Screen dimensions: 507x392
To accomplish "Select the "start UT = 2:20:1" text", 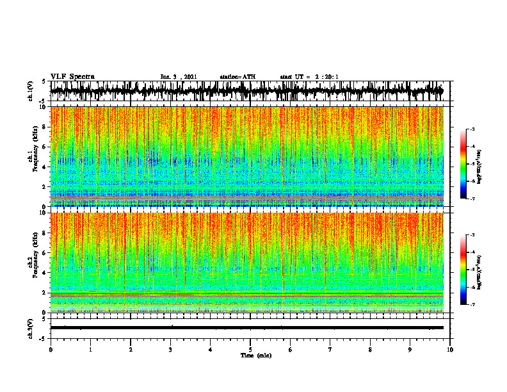I will (x=309, y=77).
